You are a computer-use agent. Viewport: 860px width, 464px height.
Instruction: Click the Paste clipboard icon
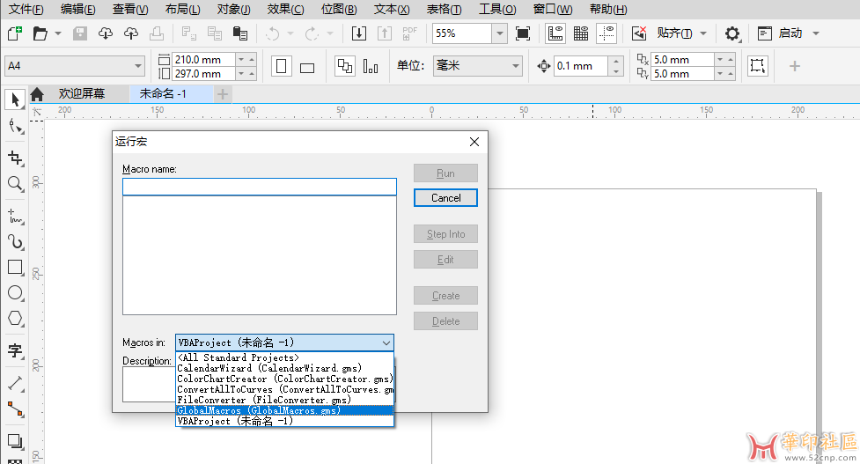(240, 33)
